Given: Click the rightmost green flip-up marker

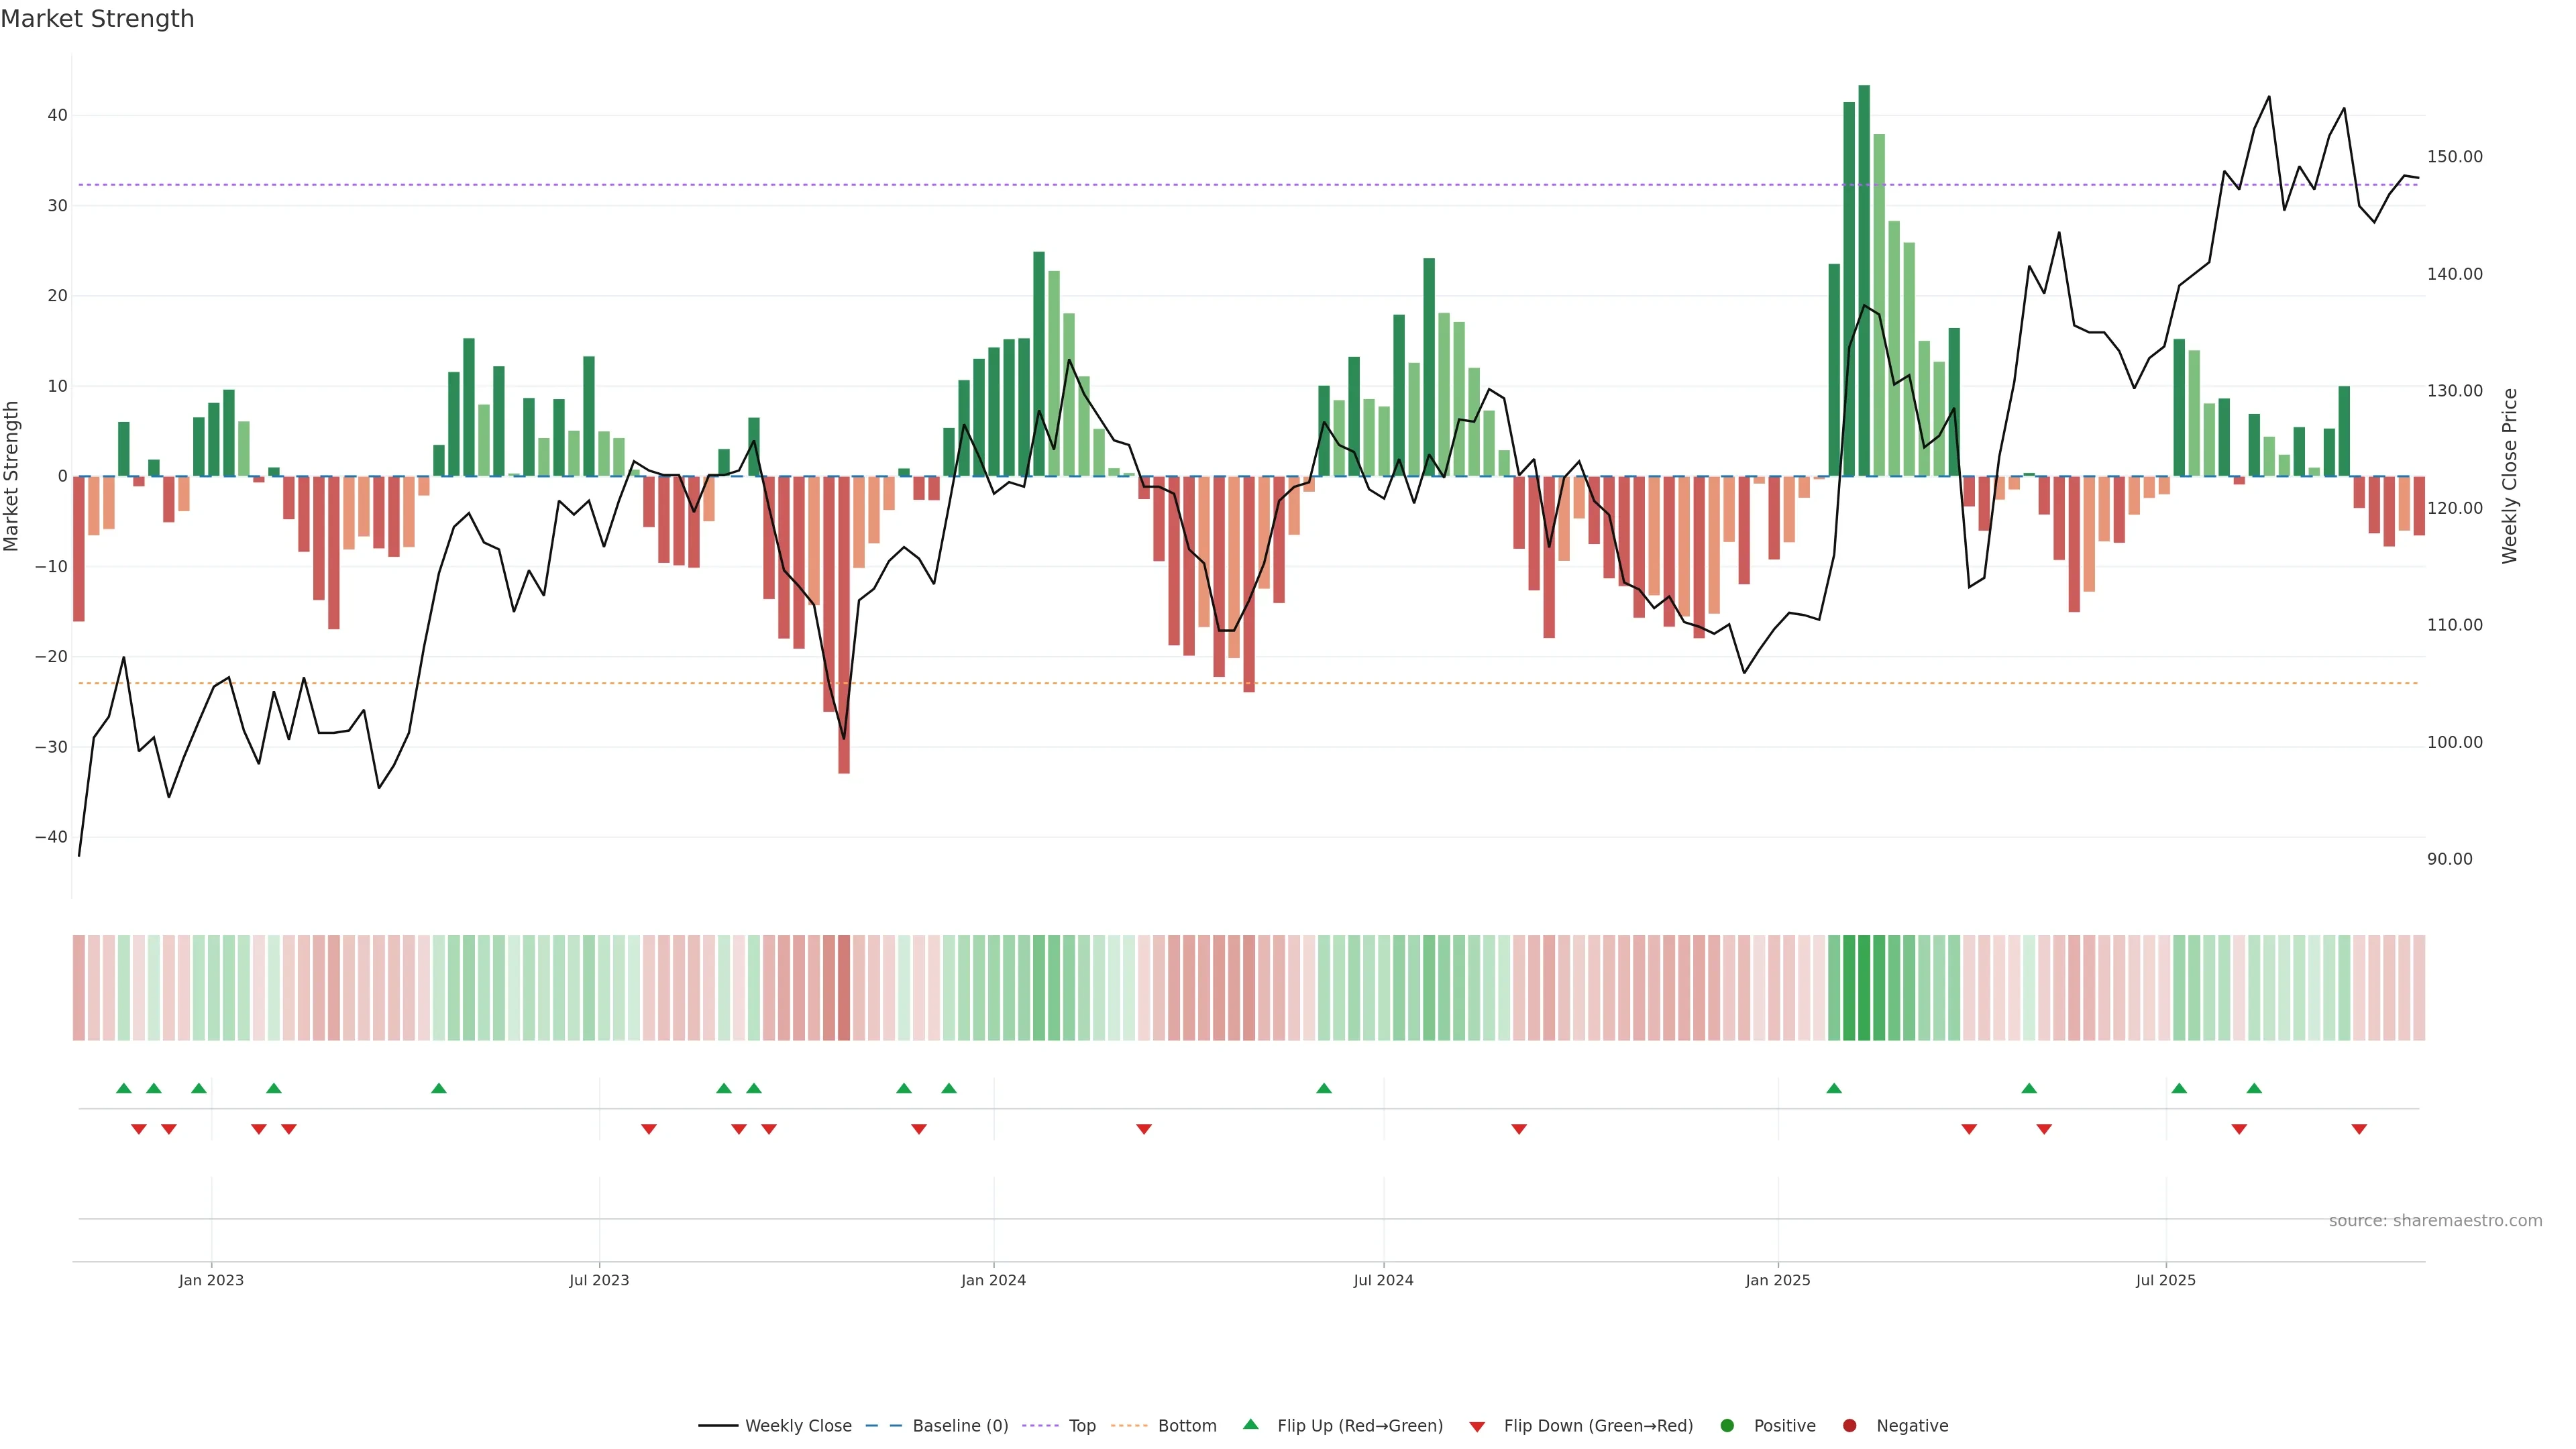Looking at the screenshot, I should (x=2254, y=1088).
